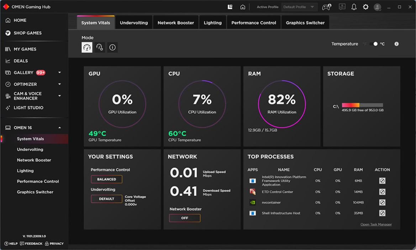Click the version number V. 1101.2309.1.0
Viewport: 416px width, 250px height.
[x=34, y=236]
